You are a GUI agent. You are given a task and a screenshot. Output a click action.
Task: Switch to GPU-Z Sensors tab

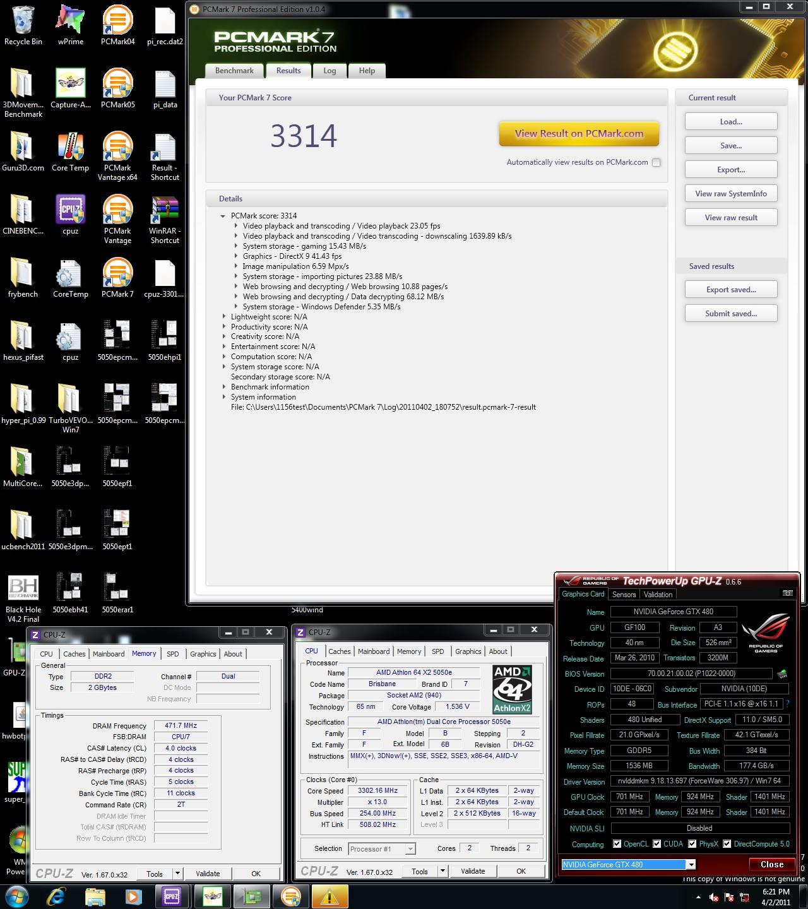point(624,594)
